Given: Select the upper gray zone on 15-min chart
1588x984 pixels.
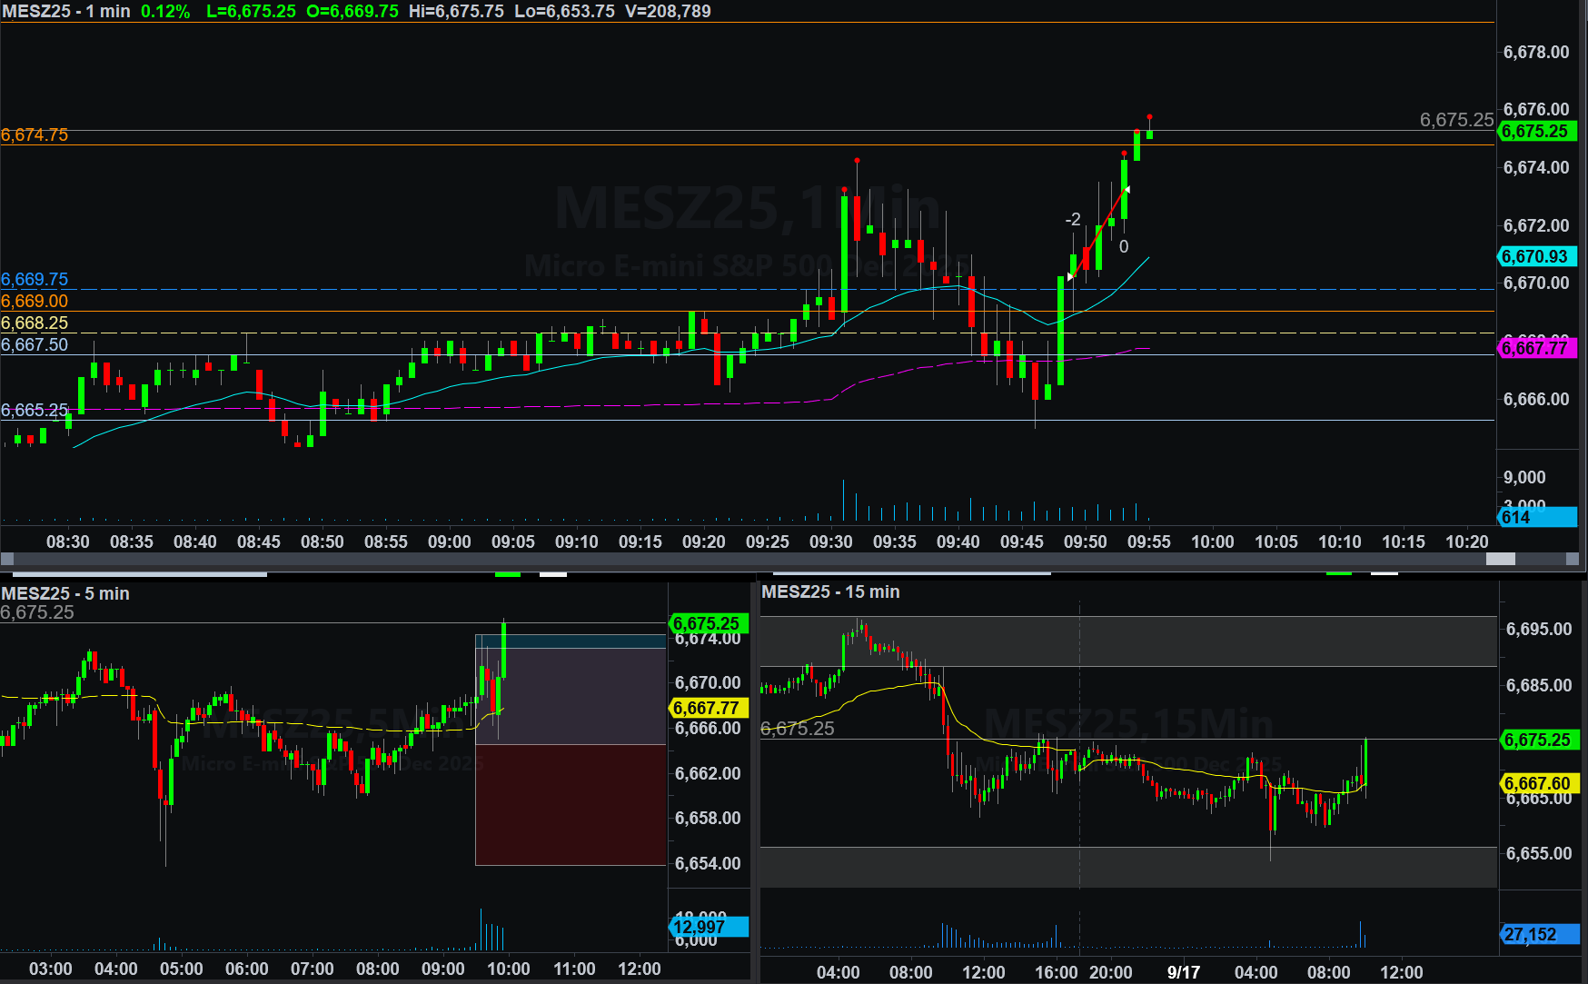Looking at the screenshot, I should (x=1126, y=641).
